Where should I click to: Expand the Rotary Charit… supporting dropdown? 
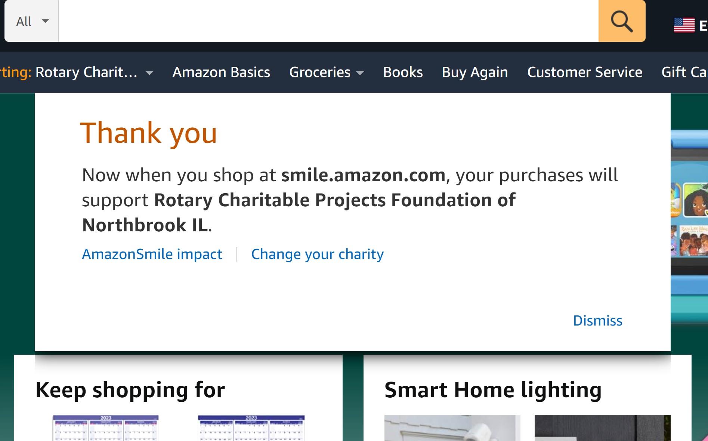pos(149,73)
